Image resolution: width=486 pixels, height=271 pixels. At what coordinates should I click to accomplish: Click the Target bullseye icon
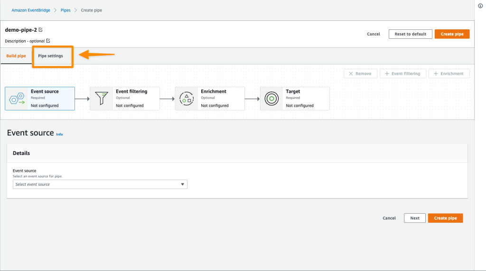[x=271, y=99]
